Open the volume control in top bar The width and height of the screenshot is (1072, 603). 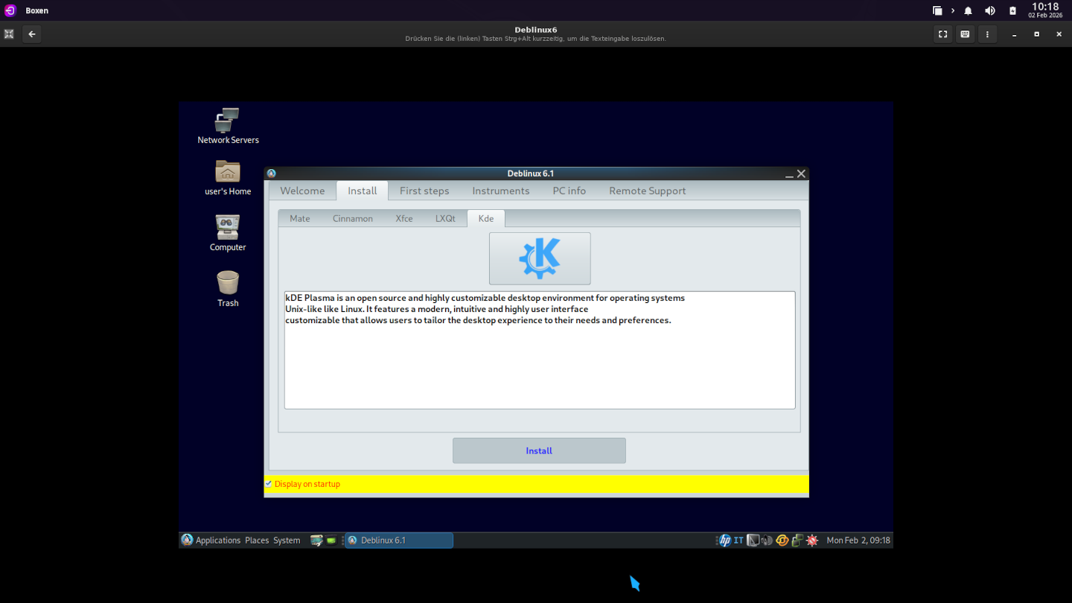990,11
